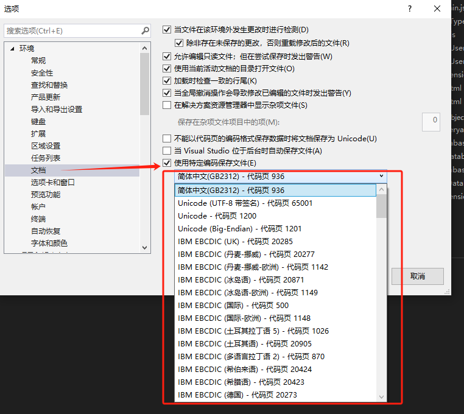Enable 在解决方案资源管理器中显示杂项文件 checkbox
Viewport: 464px width, 414px height.
[x=167, y=105]
